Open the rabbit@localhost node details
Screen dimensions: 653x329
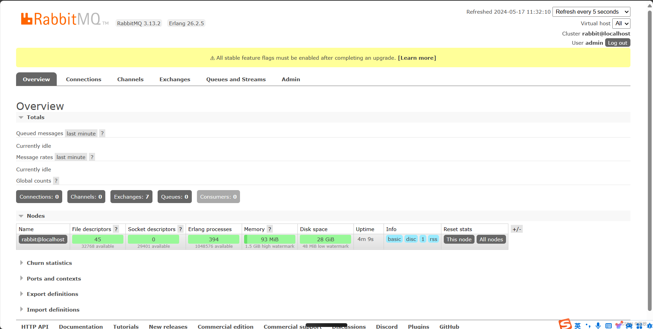click(43, 239)
